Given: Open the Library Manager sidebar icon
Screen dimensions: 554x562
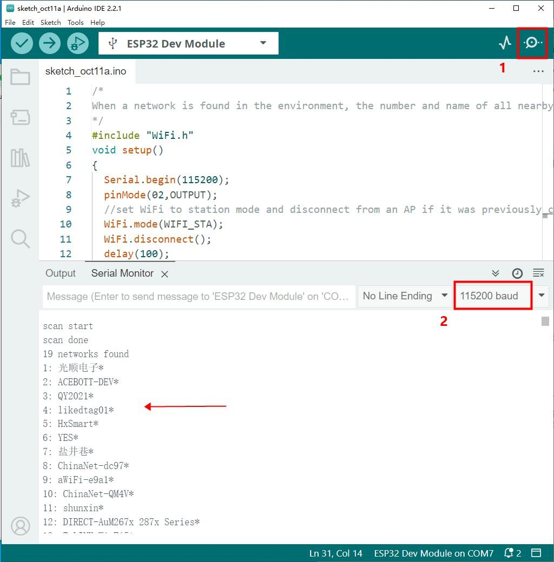Looking at the screenshot, I should 20,158.
